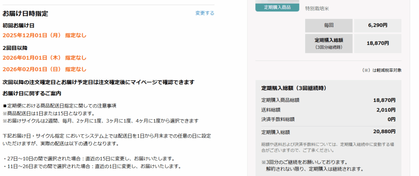Click the 2回目以降 label
The image size is (419, 176).
pos(15,48)
